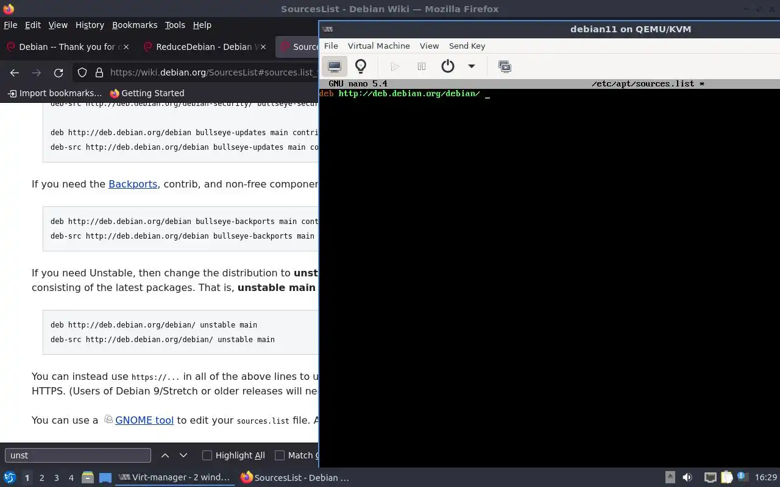
Task: Open Firefox Edit menu
Action: tap(33, 25)
